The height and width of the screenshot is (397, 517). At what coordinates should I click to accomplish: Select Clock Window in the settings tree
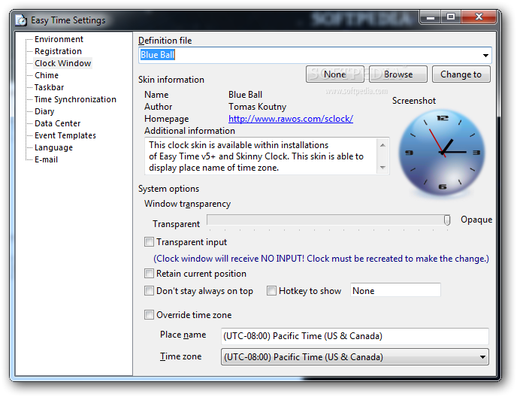point(62,63)
